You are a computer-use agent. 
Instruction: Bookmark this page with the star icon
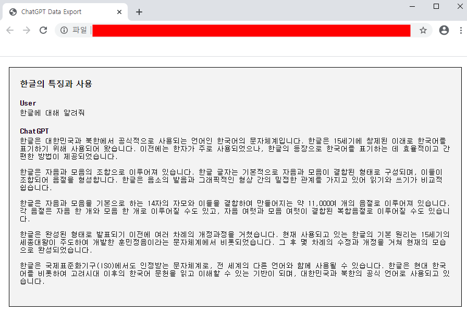click(x=423, y=30)
